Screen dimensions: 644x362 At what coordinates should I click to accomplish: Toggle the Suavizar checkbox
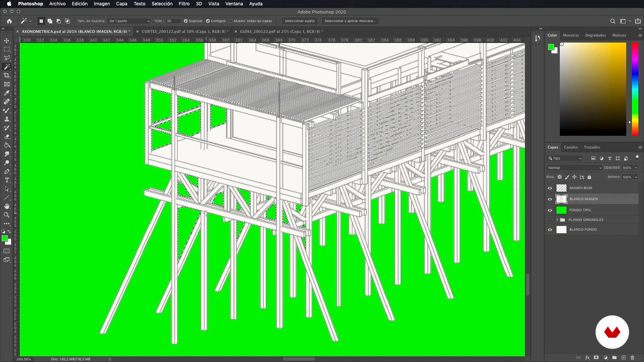pyautogui.click(x=186, y=21)
